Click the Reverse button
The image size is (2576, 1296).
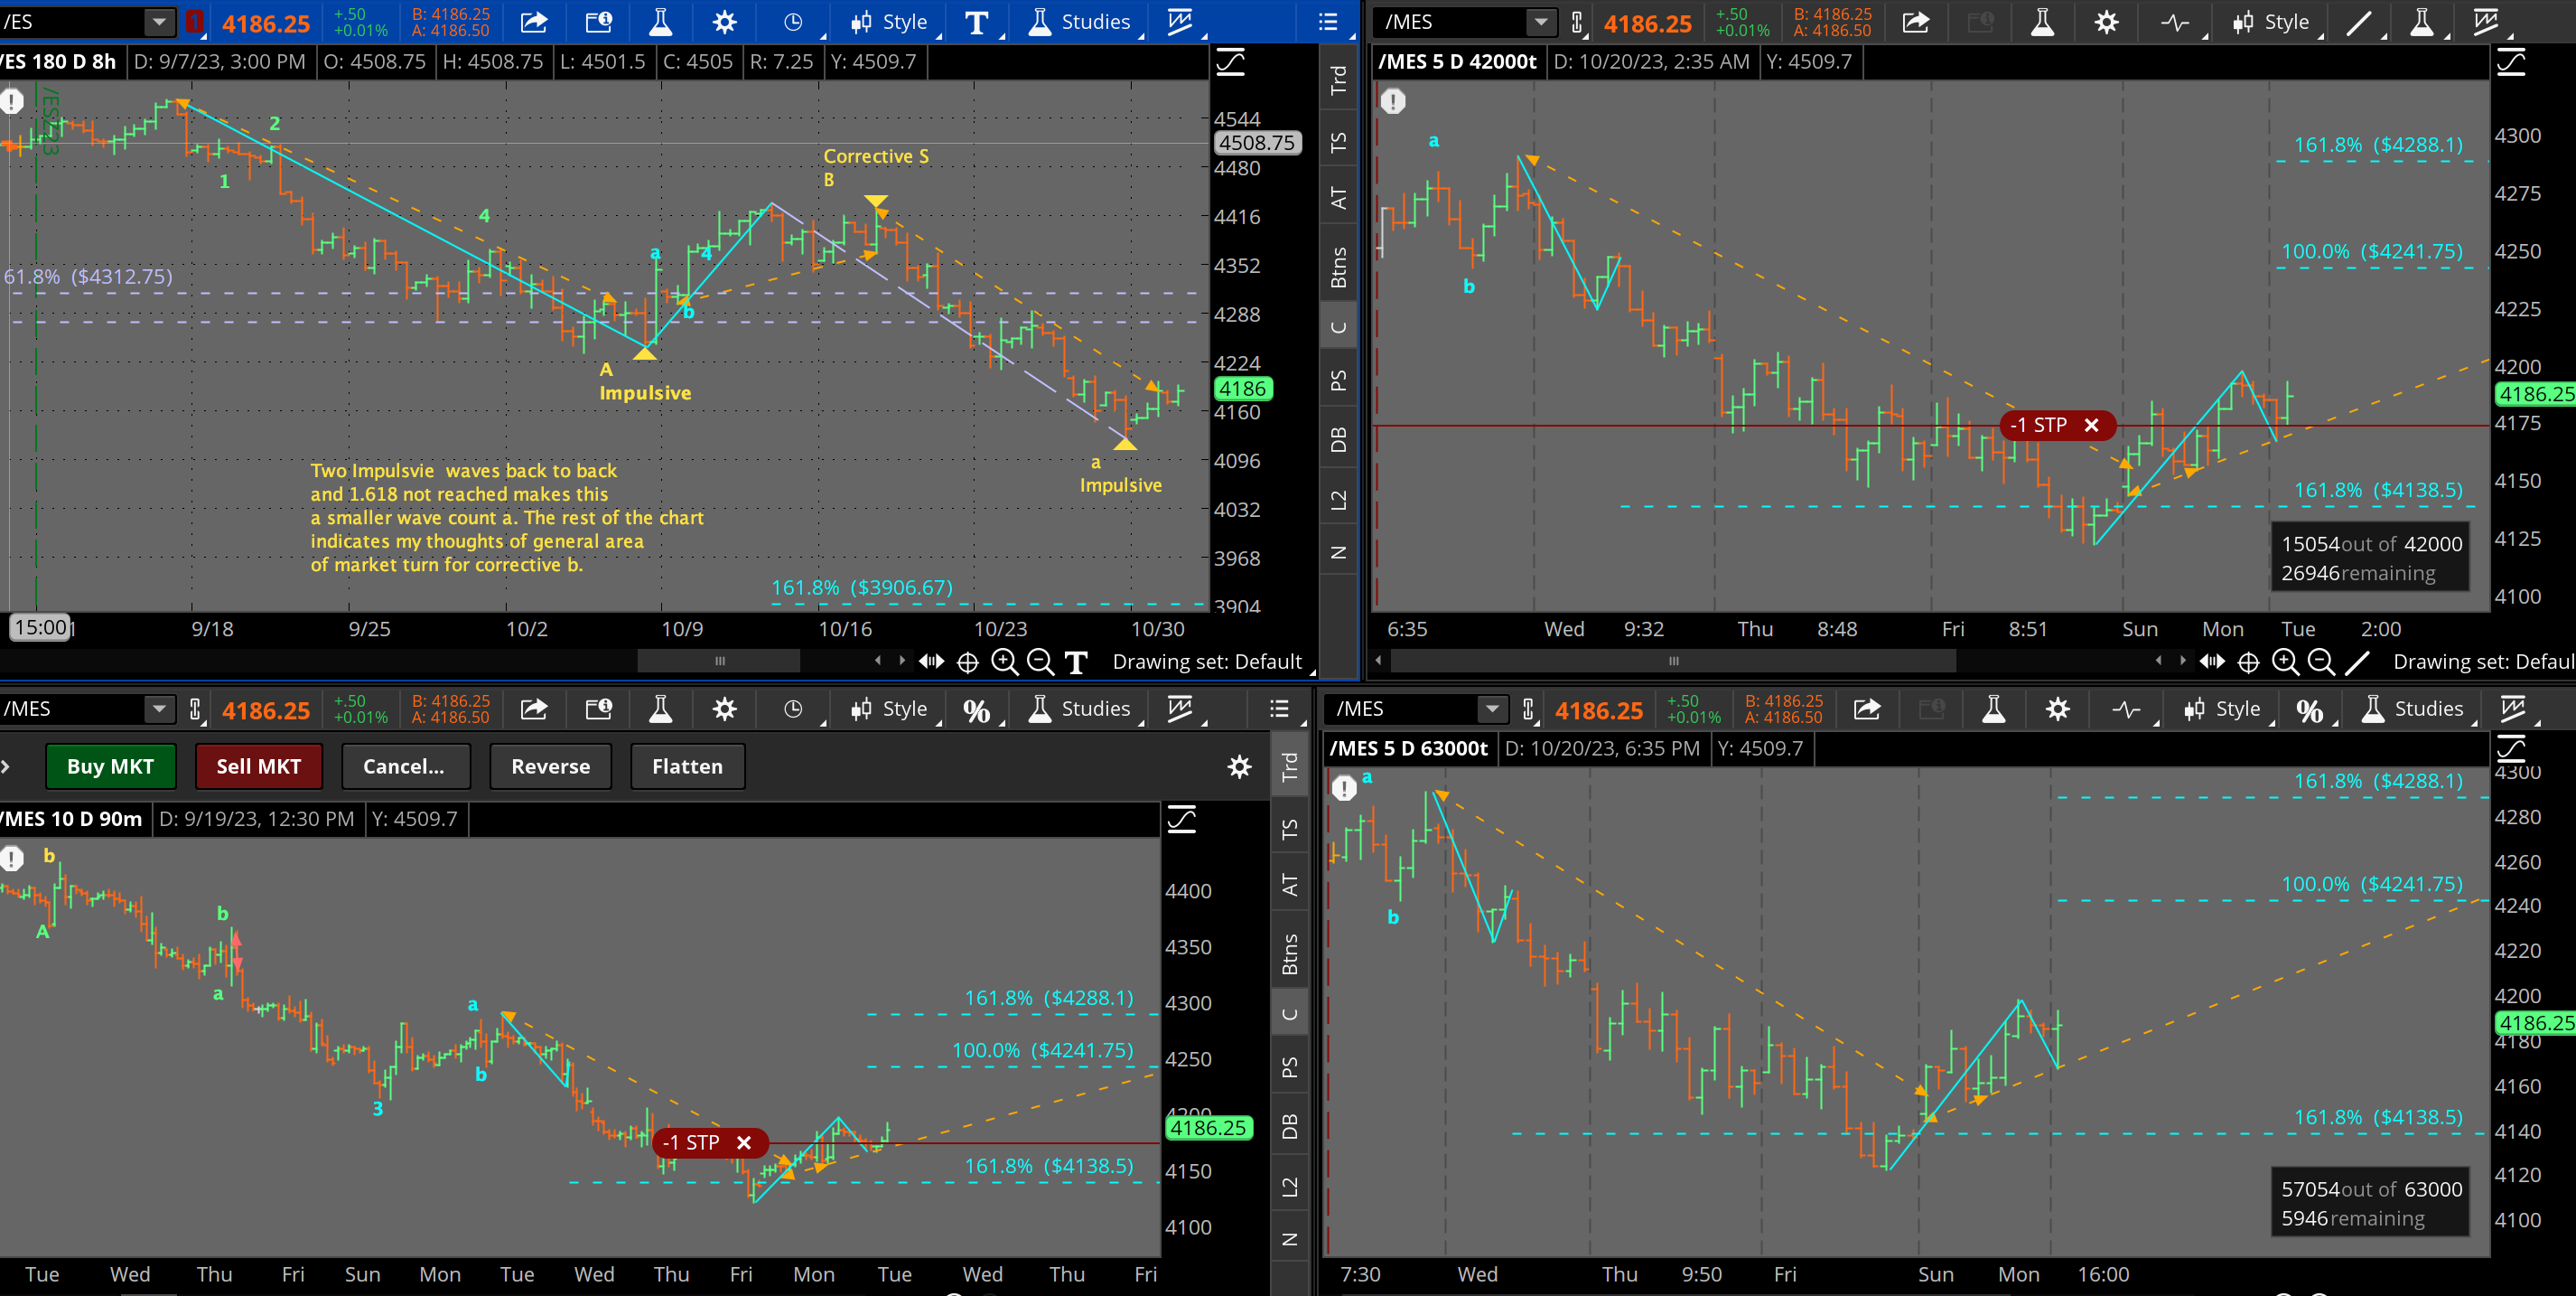550,766
